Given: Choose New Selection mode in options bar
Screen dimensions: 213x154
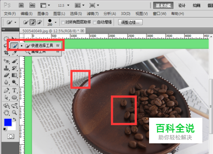Looking at the screenshot, I should [x=26, y=22].
